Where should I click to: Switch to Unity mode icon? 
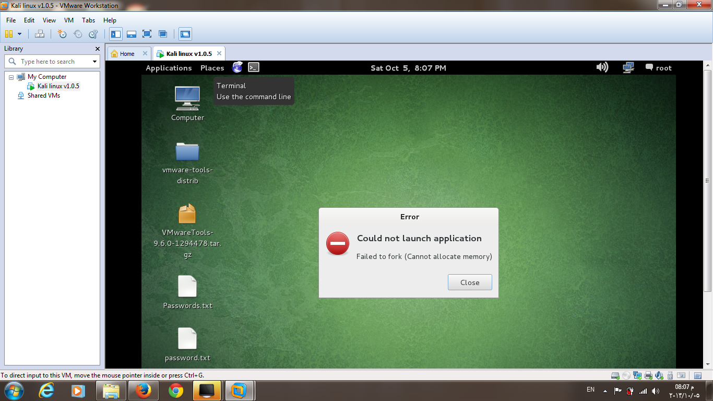(x=163, y=34)
